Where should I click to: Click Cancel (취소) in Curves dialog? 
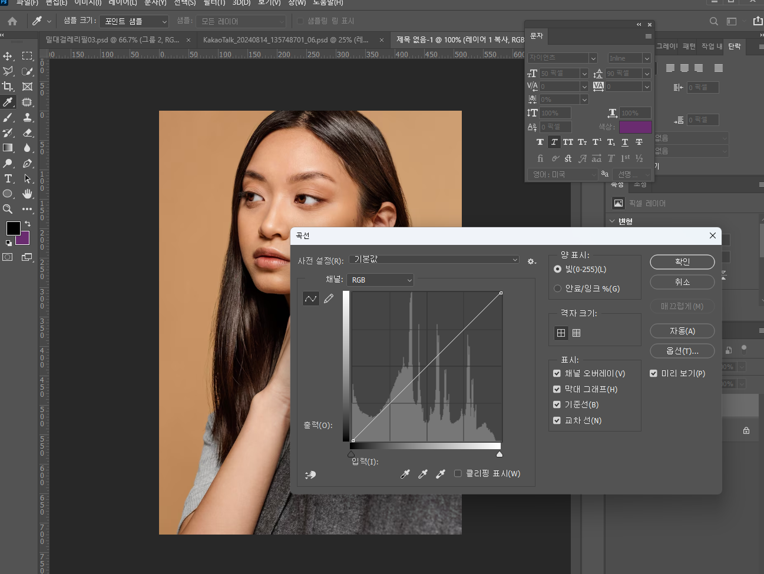coord(682,282)
